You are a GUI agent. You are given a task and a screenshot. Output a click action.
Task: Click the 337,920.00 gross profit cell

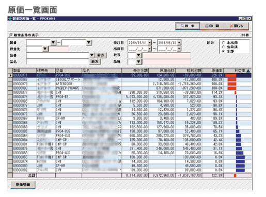coord(189,97)
